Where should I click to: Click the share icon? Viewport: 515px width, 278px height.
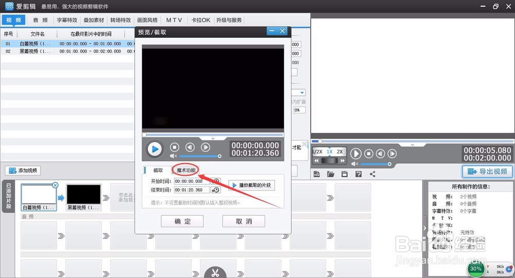click(x=372, y=174)
